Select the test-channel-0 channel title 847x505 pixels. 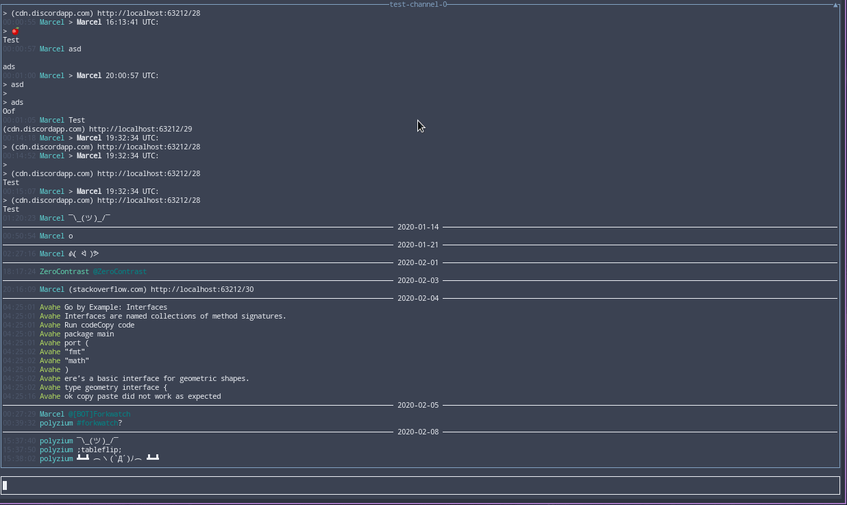pyautogui.click(x=418, y=4)
